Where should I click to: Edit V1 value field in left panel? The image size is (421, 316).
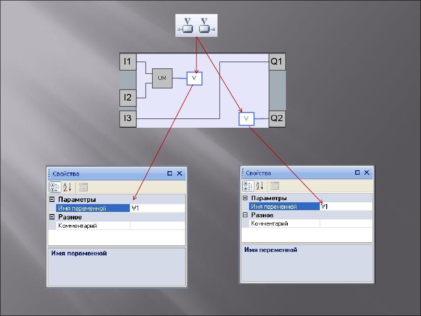pyautogui.click(x=157, y=208)
